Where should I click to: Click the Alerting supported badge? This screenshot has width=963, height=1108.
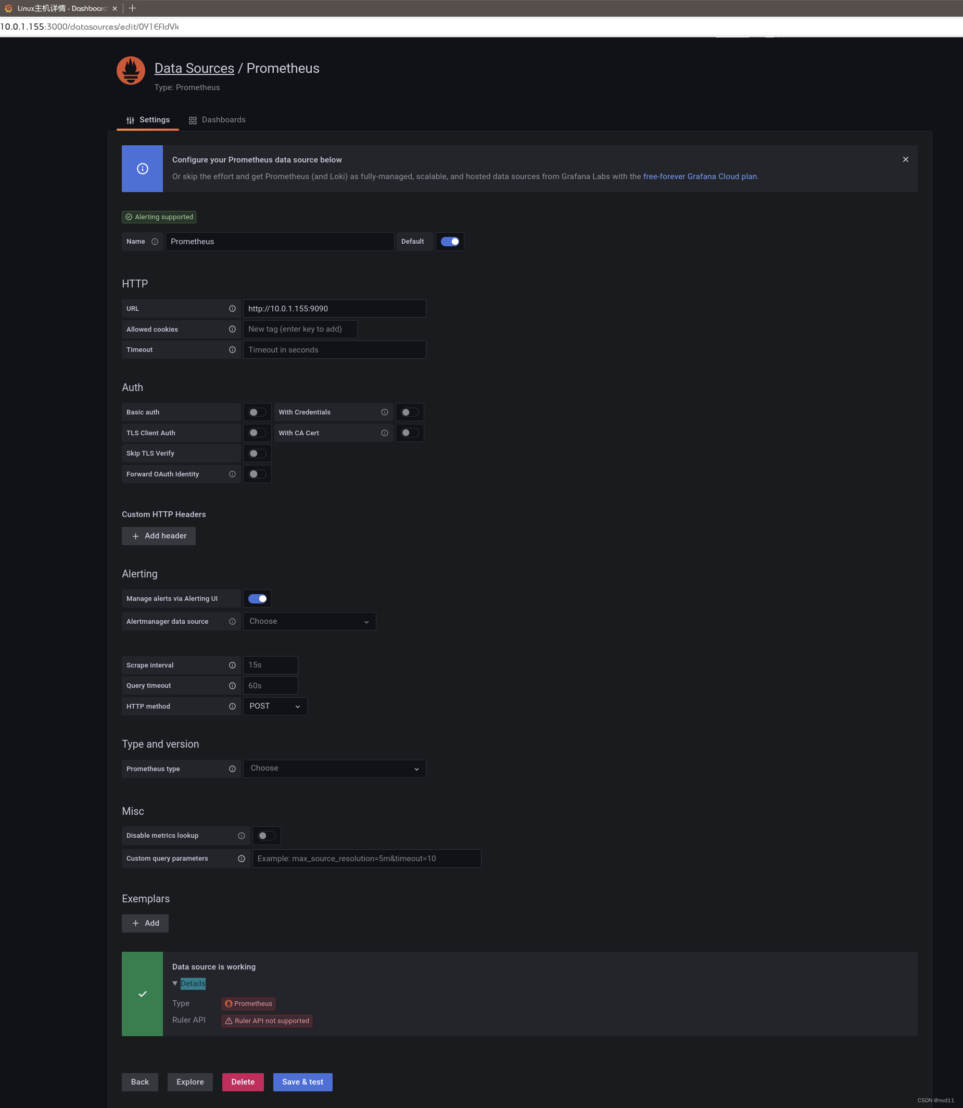pyautogui.click(x=159, y=217)
